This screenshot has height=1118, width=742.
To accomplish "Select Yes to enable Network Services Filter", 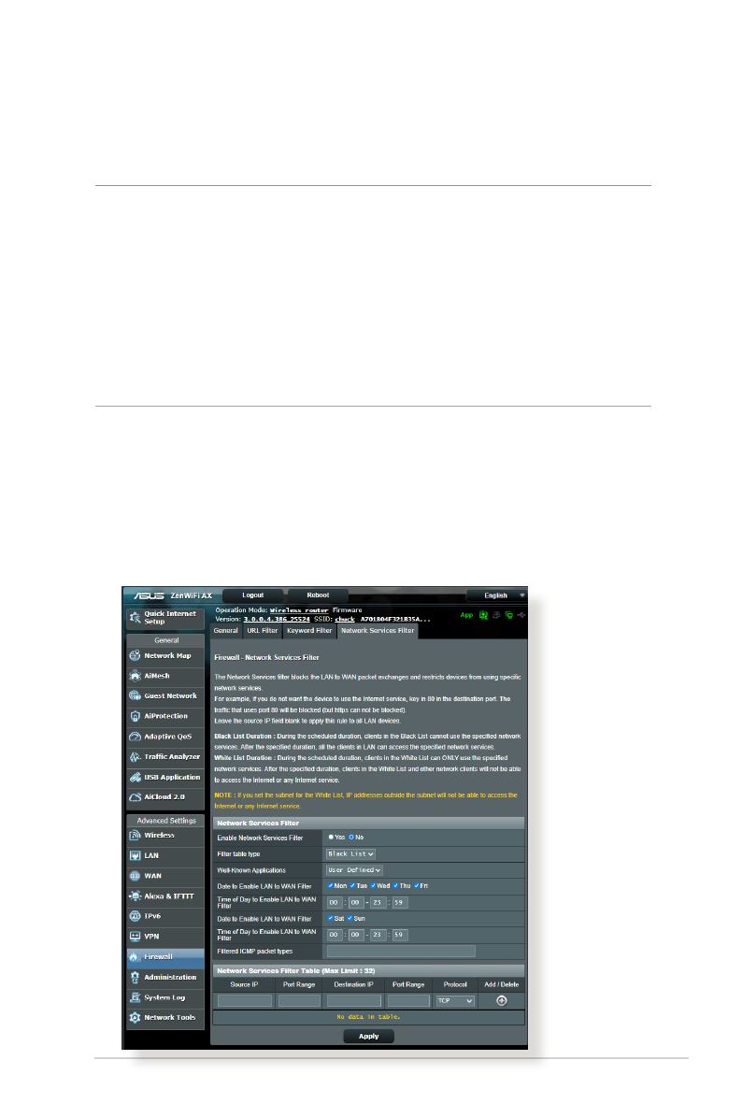I will [330, 837].
